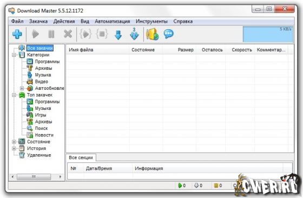The image size is (303, 198).
Task: Click the Дата/Время log column header
Action: click(108, 168)
